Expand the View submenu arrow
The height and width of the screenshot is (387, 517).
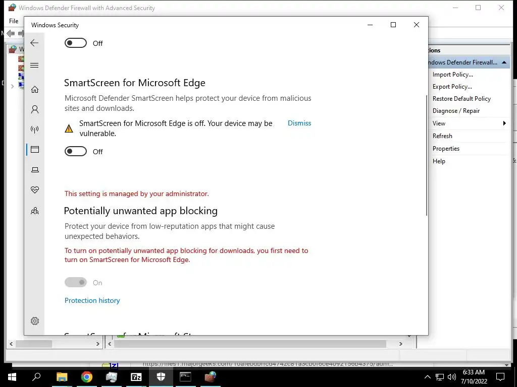(x=504, y=123)
